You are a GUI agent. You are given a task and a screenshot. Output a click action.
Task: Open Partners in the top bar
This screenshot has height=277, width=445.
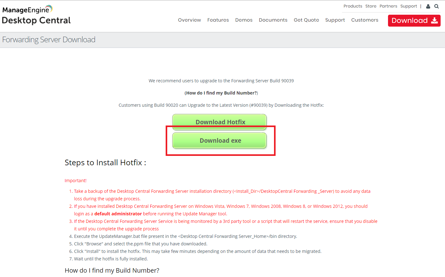pyautogui.click(x=388, y=6)
